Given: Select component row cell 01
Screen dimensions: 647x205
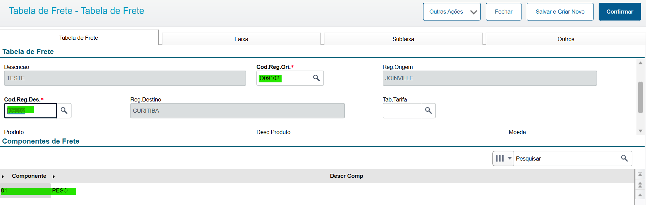Looking at the screenshot, I should (26, 191).
